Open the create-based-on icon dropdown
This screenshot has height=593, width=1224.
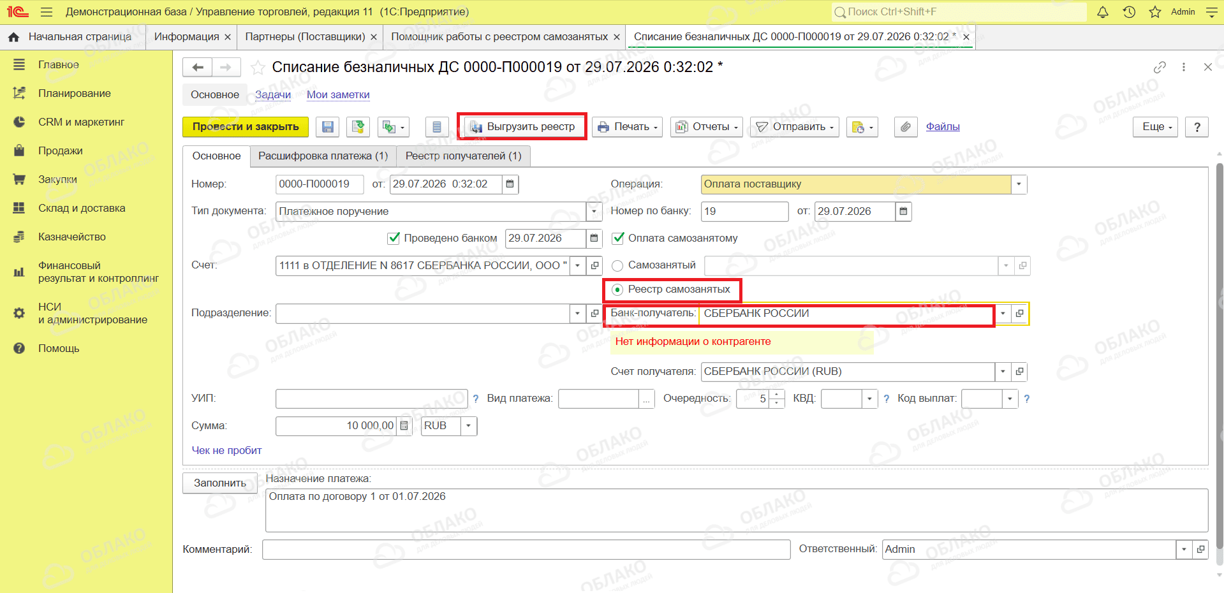coord(393,127)
